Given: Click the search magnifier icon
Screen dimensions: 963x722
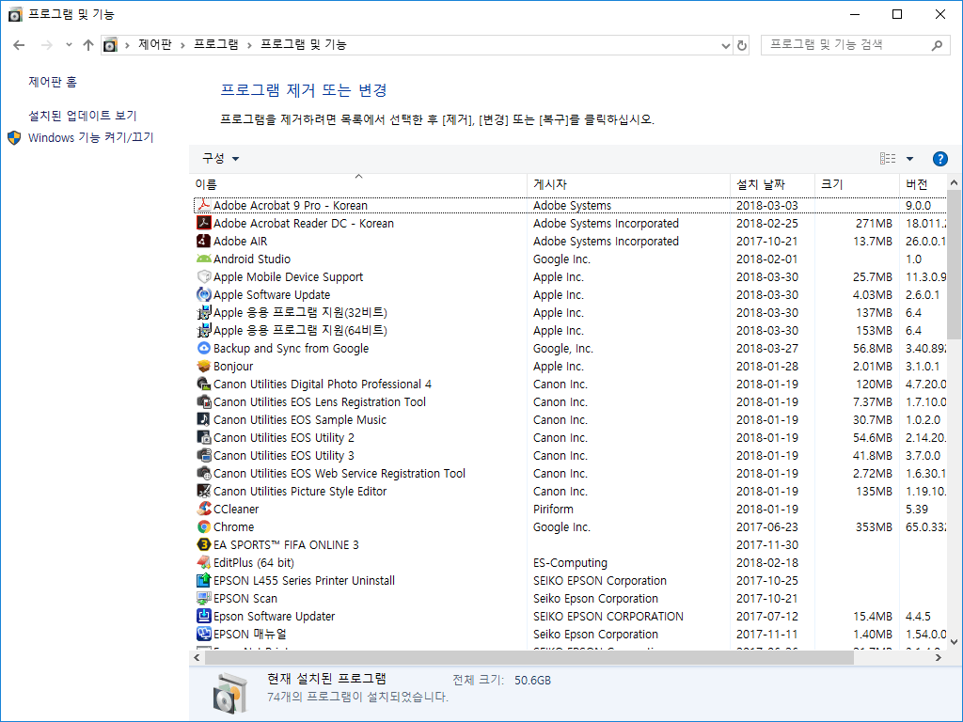Looking at the screenshot, I should tap(937, 45).
